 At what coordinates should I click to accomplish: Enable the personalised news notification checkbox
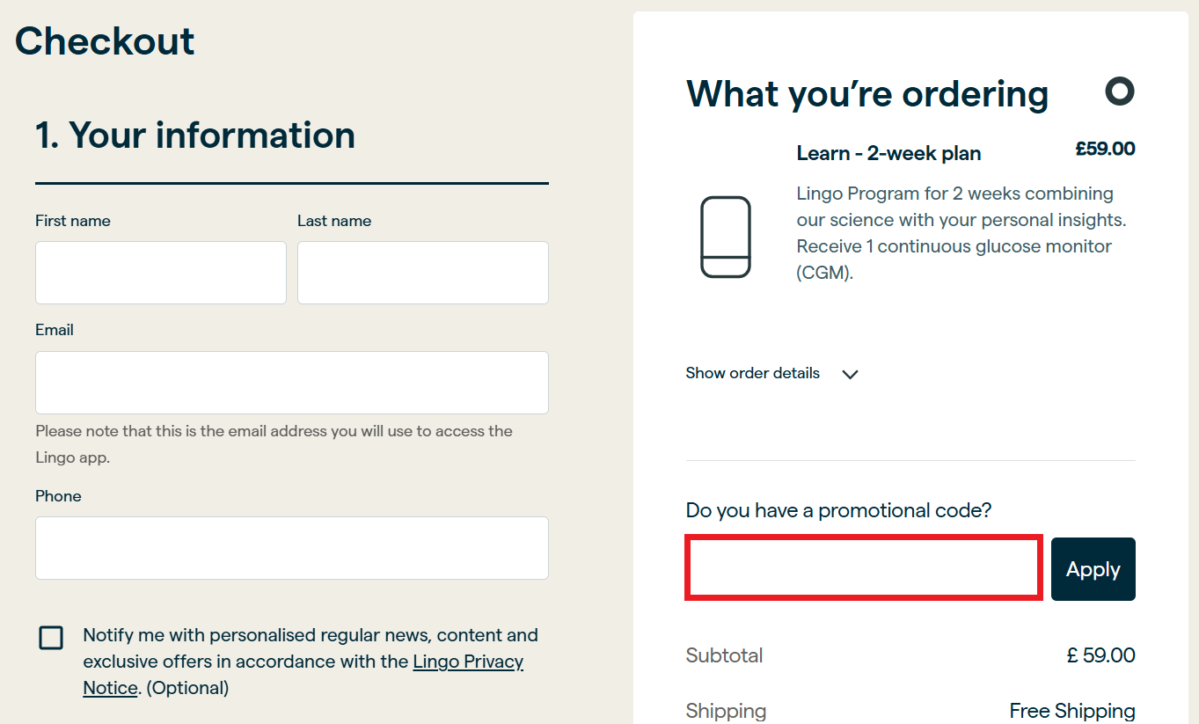[51, 637]
